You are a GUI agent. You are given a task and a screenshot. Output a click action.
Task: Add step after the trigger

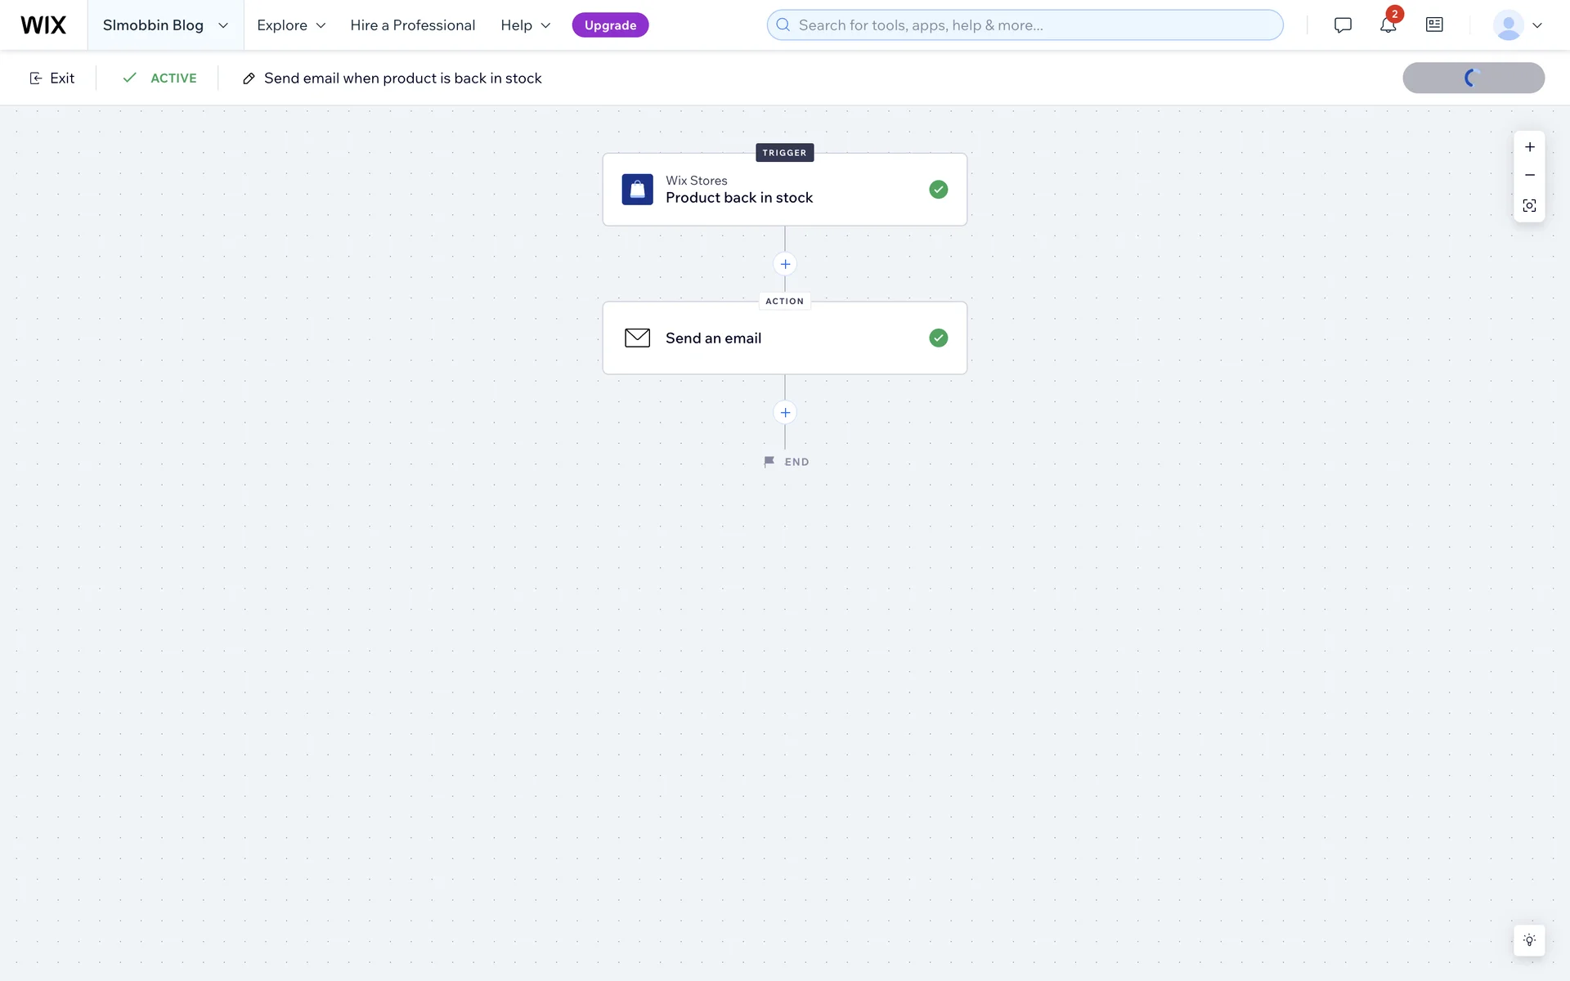coord(785,264)
